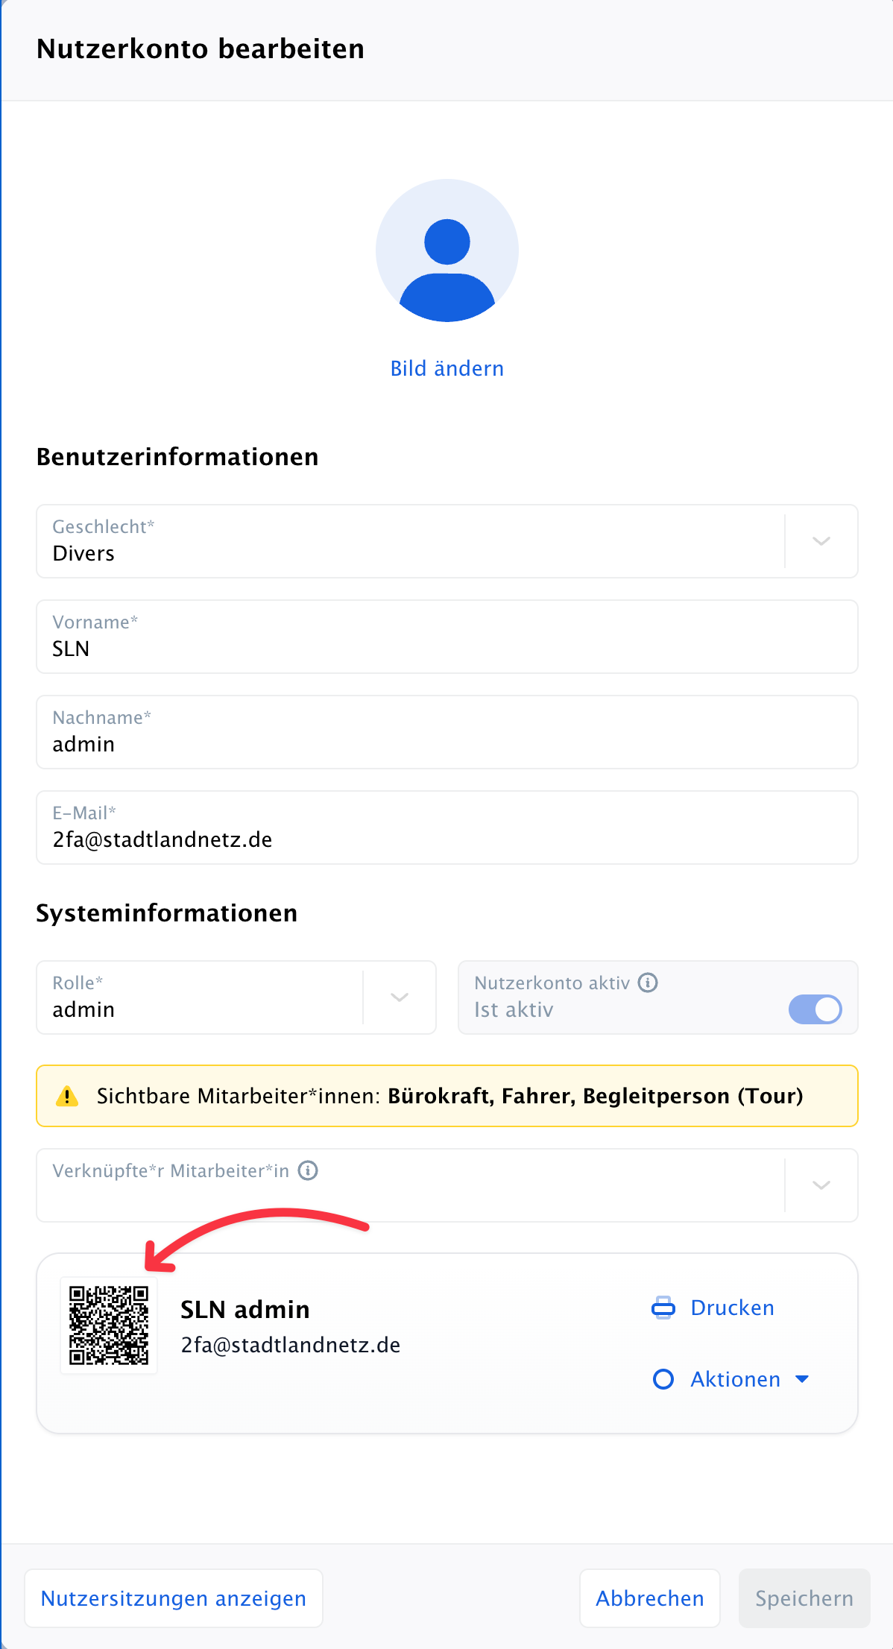Click the Drucken link text

coord(733,1308)
